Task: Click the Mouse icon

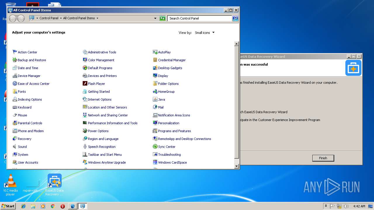Action: coord(15,115)
